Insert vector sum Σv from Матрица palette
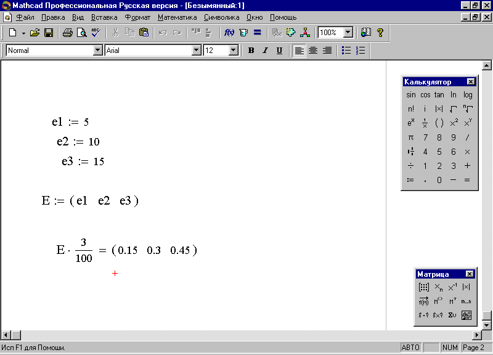The image size is (493, 355). click(452, 315)
